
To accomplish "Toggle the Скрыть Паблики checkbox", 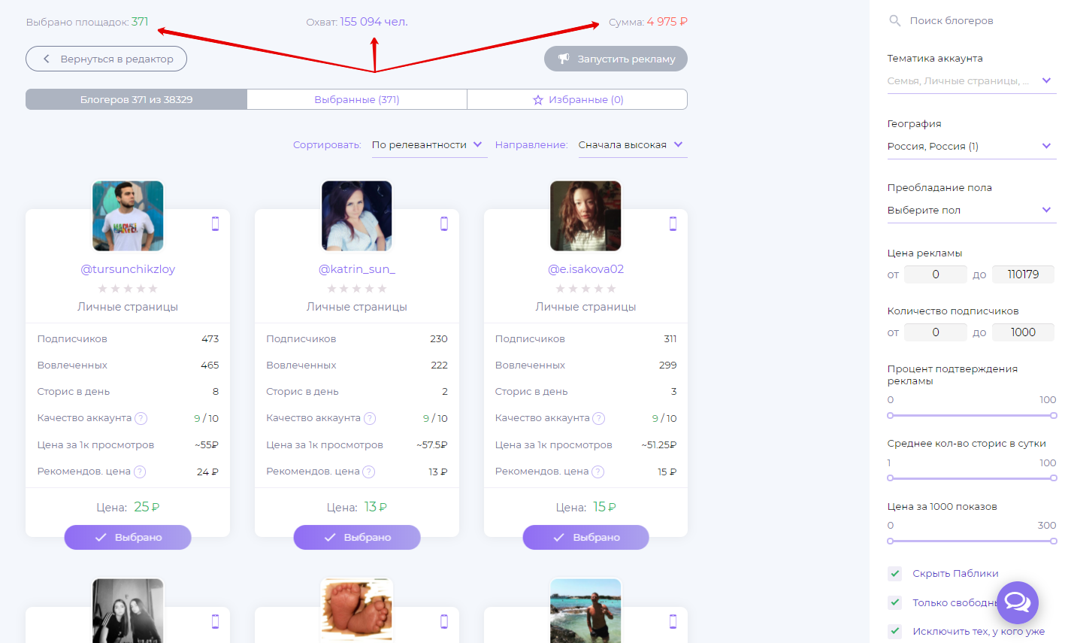I will pos(894,573).
